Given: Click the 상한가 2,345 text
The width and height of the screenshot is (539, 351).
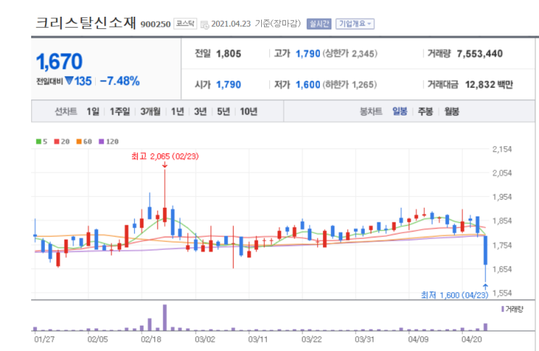Looking at the screenshot, I should click(350, 54).
